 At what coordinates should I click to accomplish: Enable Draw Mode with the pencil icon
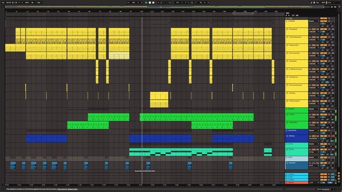pos(311,3)
